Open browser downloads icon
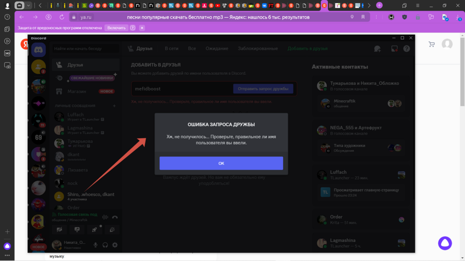Screen dimensions: 465x261 click(458, 18)
